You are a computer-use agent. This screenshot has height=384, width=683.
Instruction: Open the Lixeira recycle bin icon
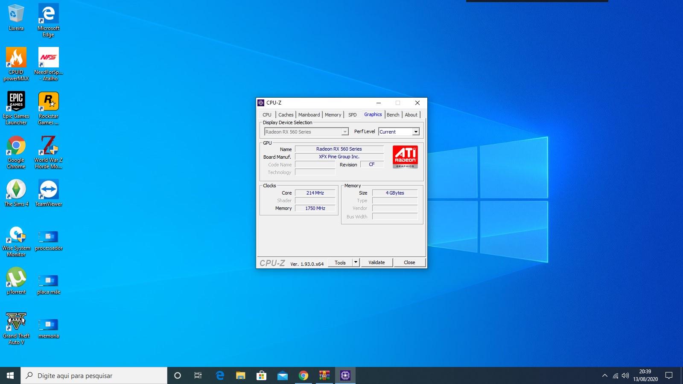point(16,17)
